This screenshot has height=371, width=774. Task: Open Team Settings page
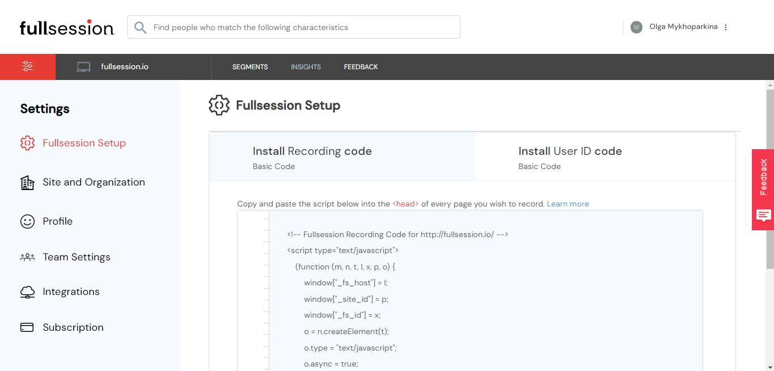pyautogui.click(x=77, y=257)
